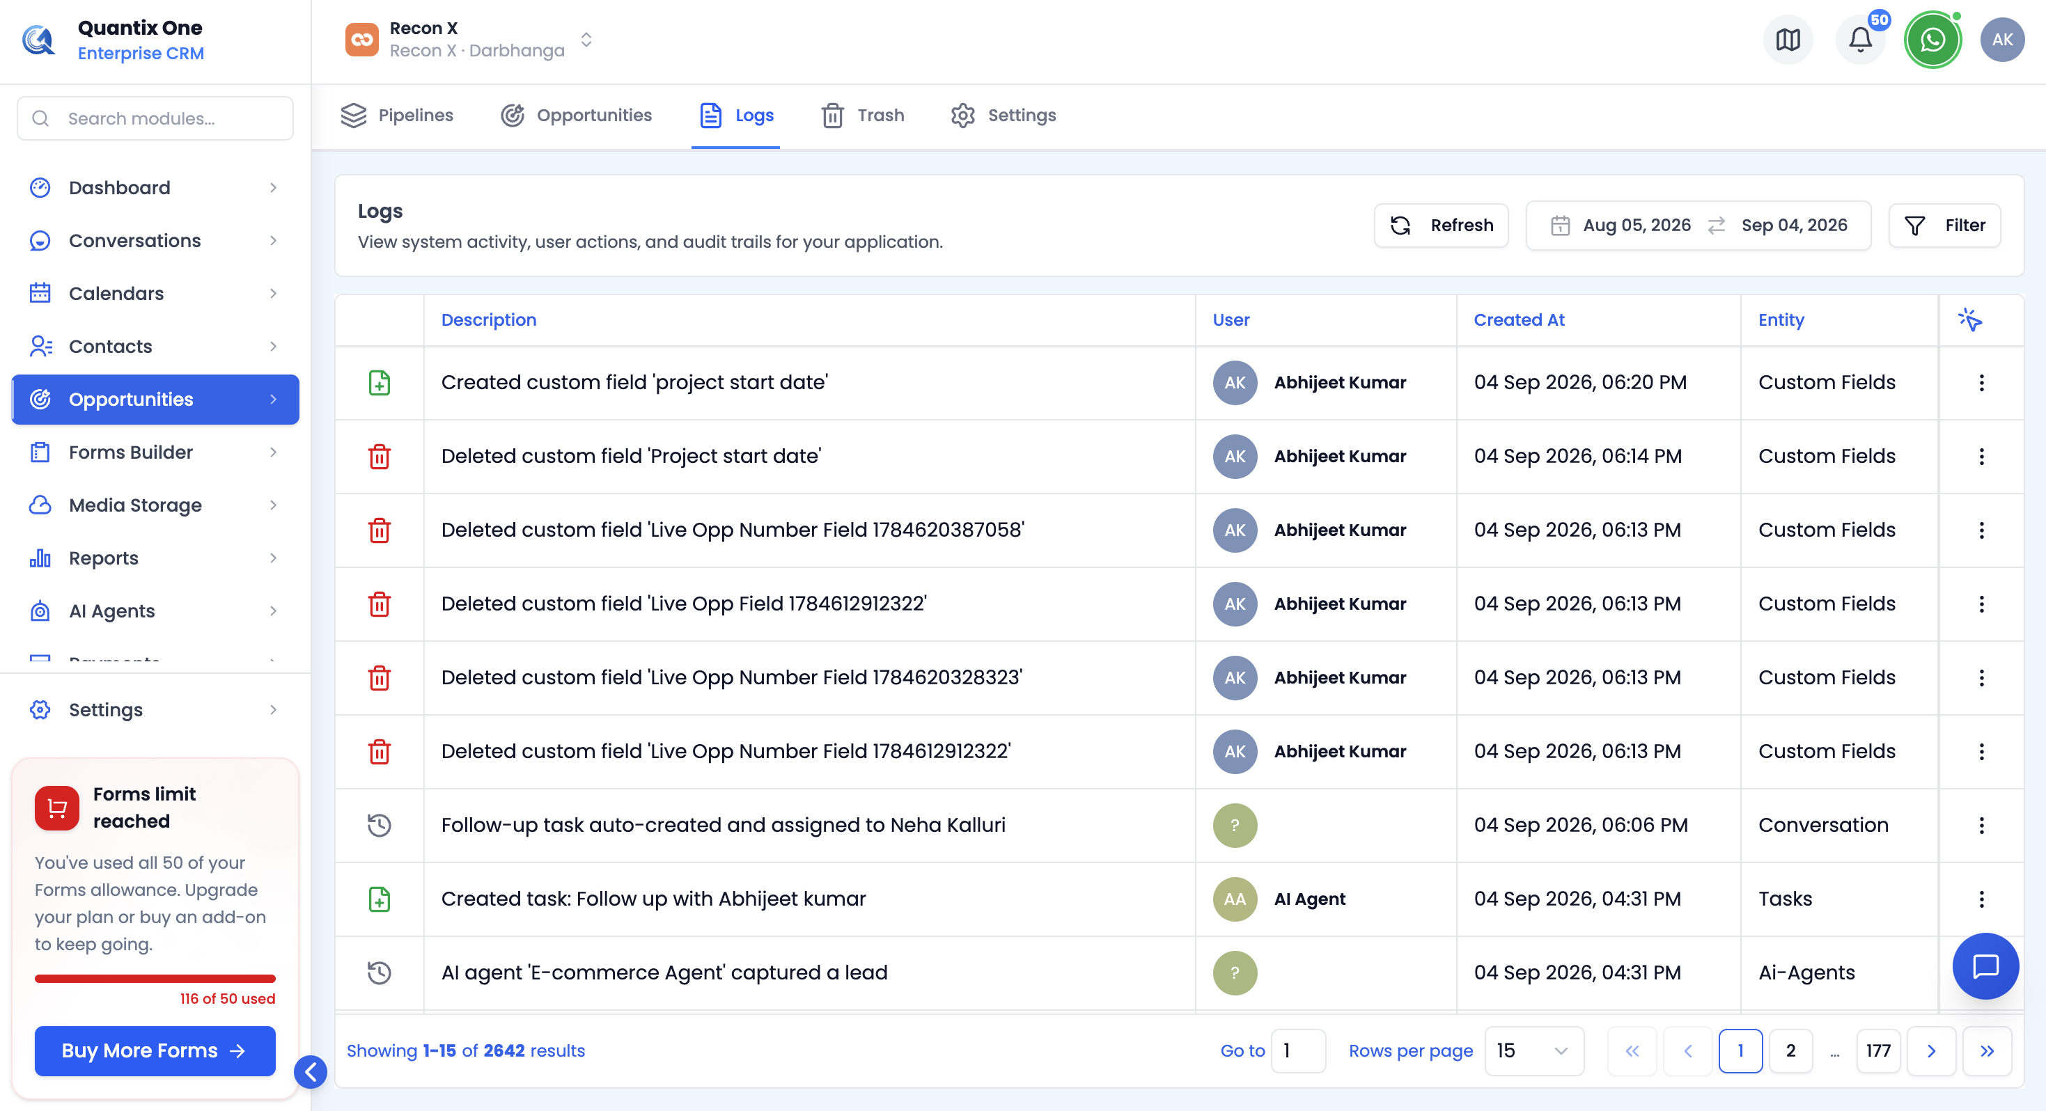Open Rows per page dropdown showing 15

point(1533,1050)
